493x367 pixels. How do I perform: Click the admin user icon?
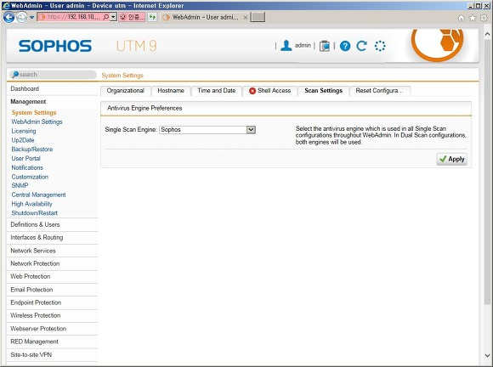[286, 46]
